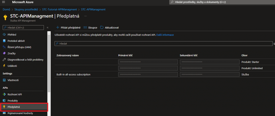The width and height of the screenshot is (275, 116).
Task: Open Pojmenované hodnoty in sidebar
Action: (x=20, y=113)
